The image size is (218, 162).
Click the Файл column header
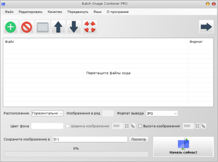click(x=95, y=42)
